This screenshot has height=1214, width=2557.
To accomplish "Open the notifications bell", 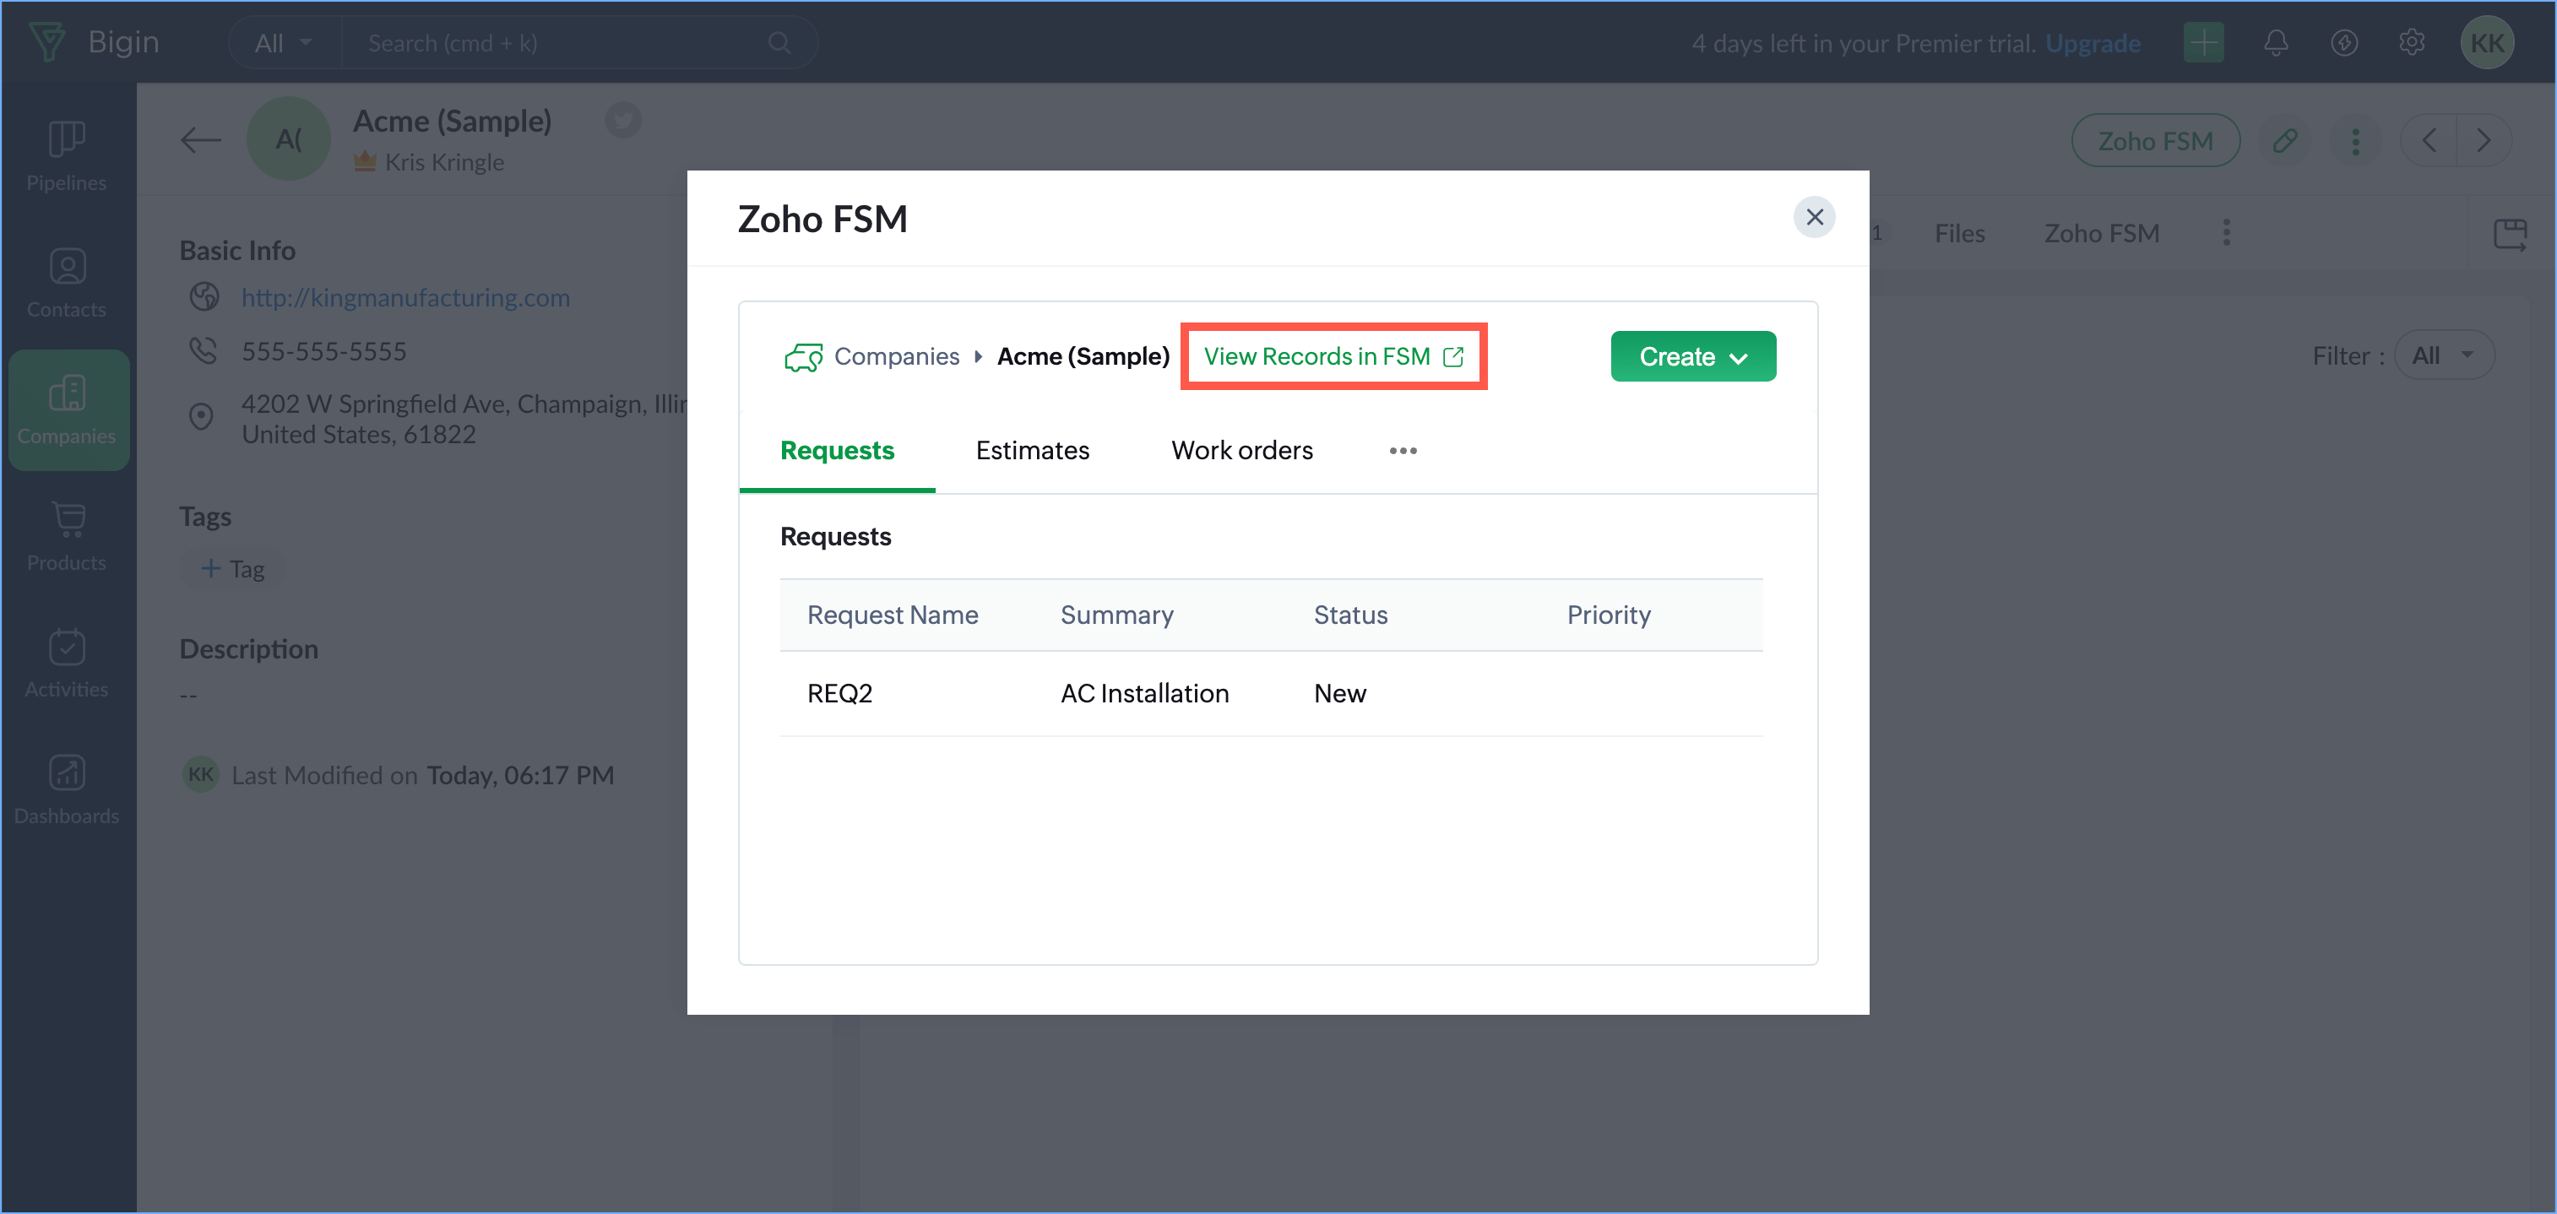I will pyautogui.click(x=2275, y=43).
